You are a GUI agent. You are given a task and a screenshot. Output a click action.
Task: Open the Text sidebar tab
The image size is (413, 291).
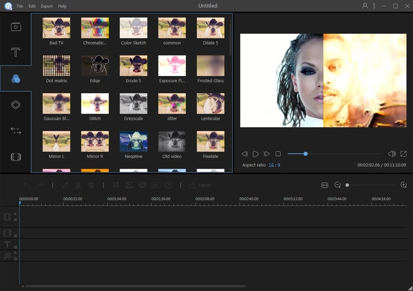pos(16,52)
